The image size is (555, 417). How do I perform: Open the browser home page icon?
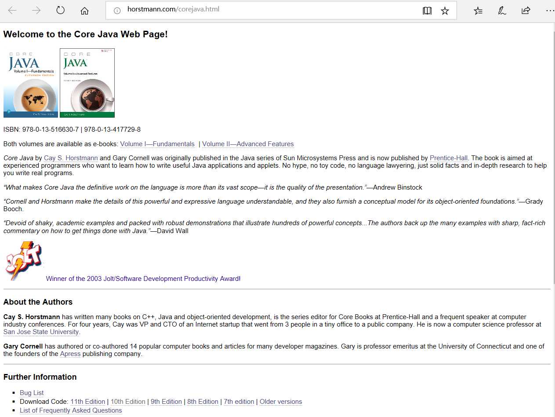click(x=85, y=11)
